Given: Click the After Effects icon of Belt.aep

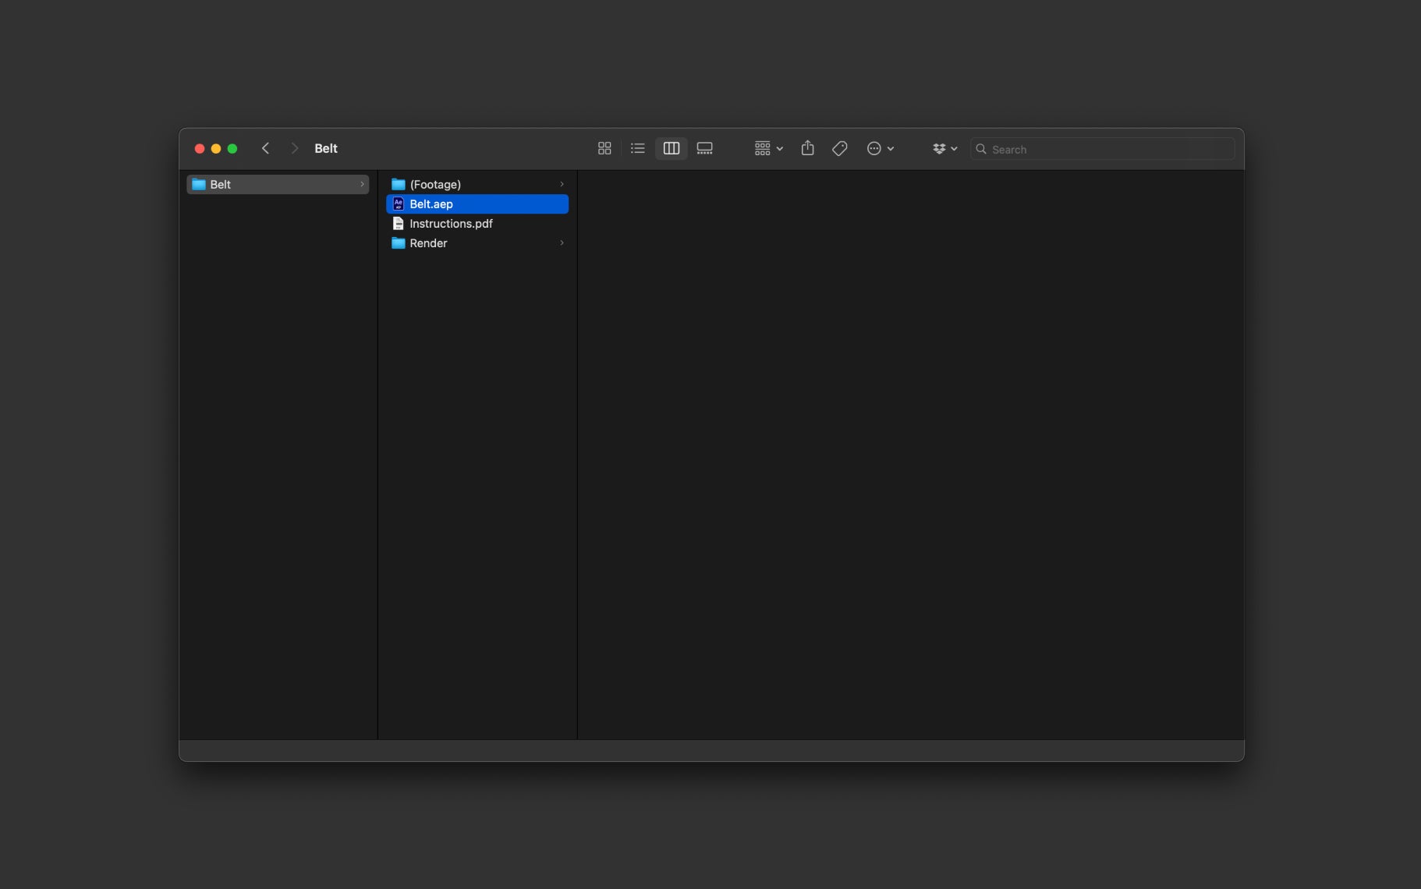Looking at the screenshot, I should pos(398,204).
